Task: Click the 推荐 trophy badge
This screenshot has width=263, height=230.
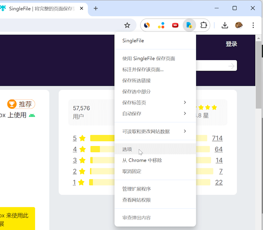Action: pos(21,104)
